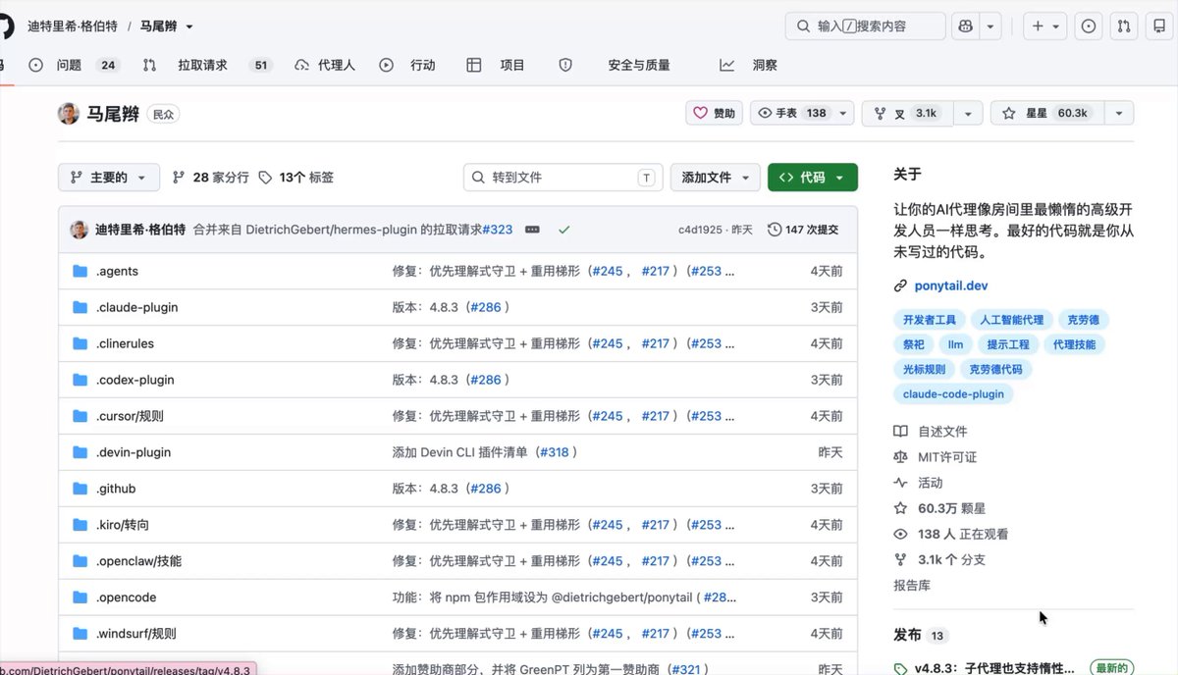Switch to the 代理人 tab
The width and height of the screenshot is (1178, 675).
coord(325,65)
